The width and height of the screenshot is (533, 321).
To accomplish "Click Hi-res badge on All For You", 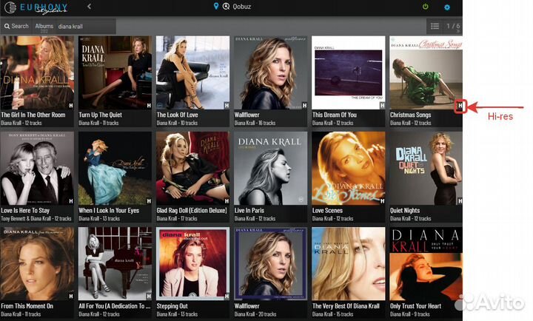I will 149,296.
